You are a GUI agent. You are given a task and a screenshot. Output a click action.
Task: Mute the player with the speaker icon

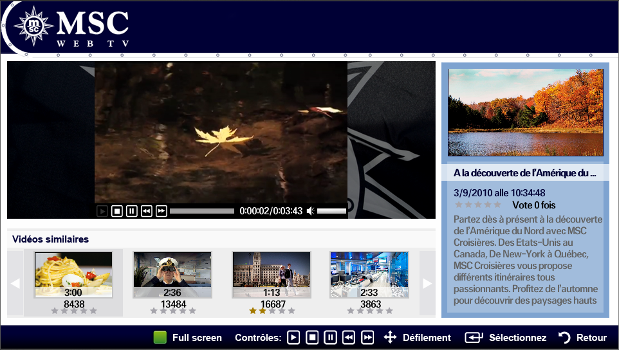[311, 211]
